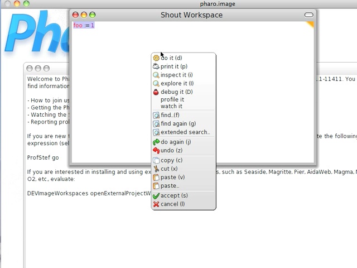This screenshot has width=357, height=268.
Task: Open 'extended search...' menu entry
Action: pos(184,132)
